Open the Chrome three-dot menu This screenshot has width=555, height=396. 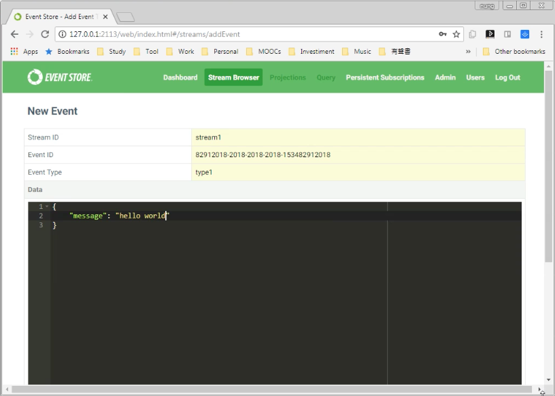click(x=541, y=34)
